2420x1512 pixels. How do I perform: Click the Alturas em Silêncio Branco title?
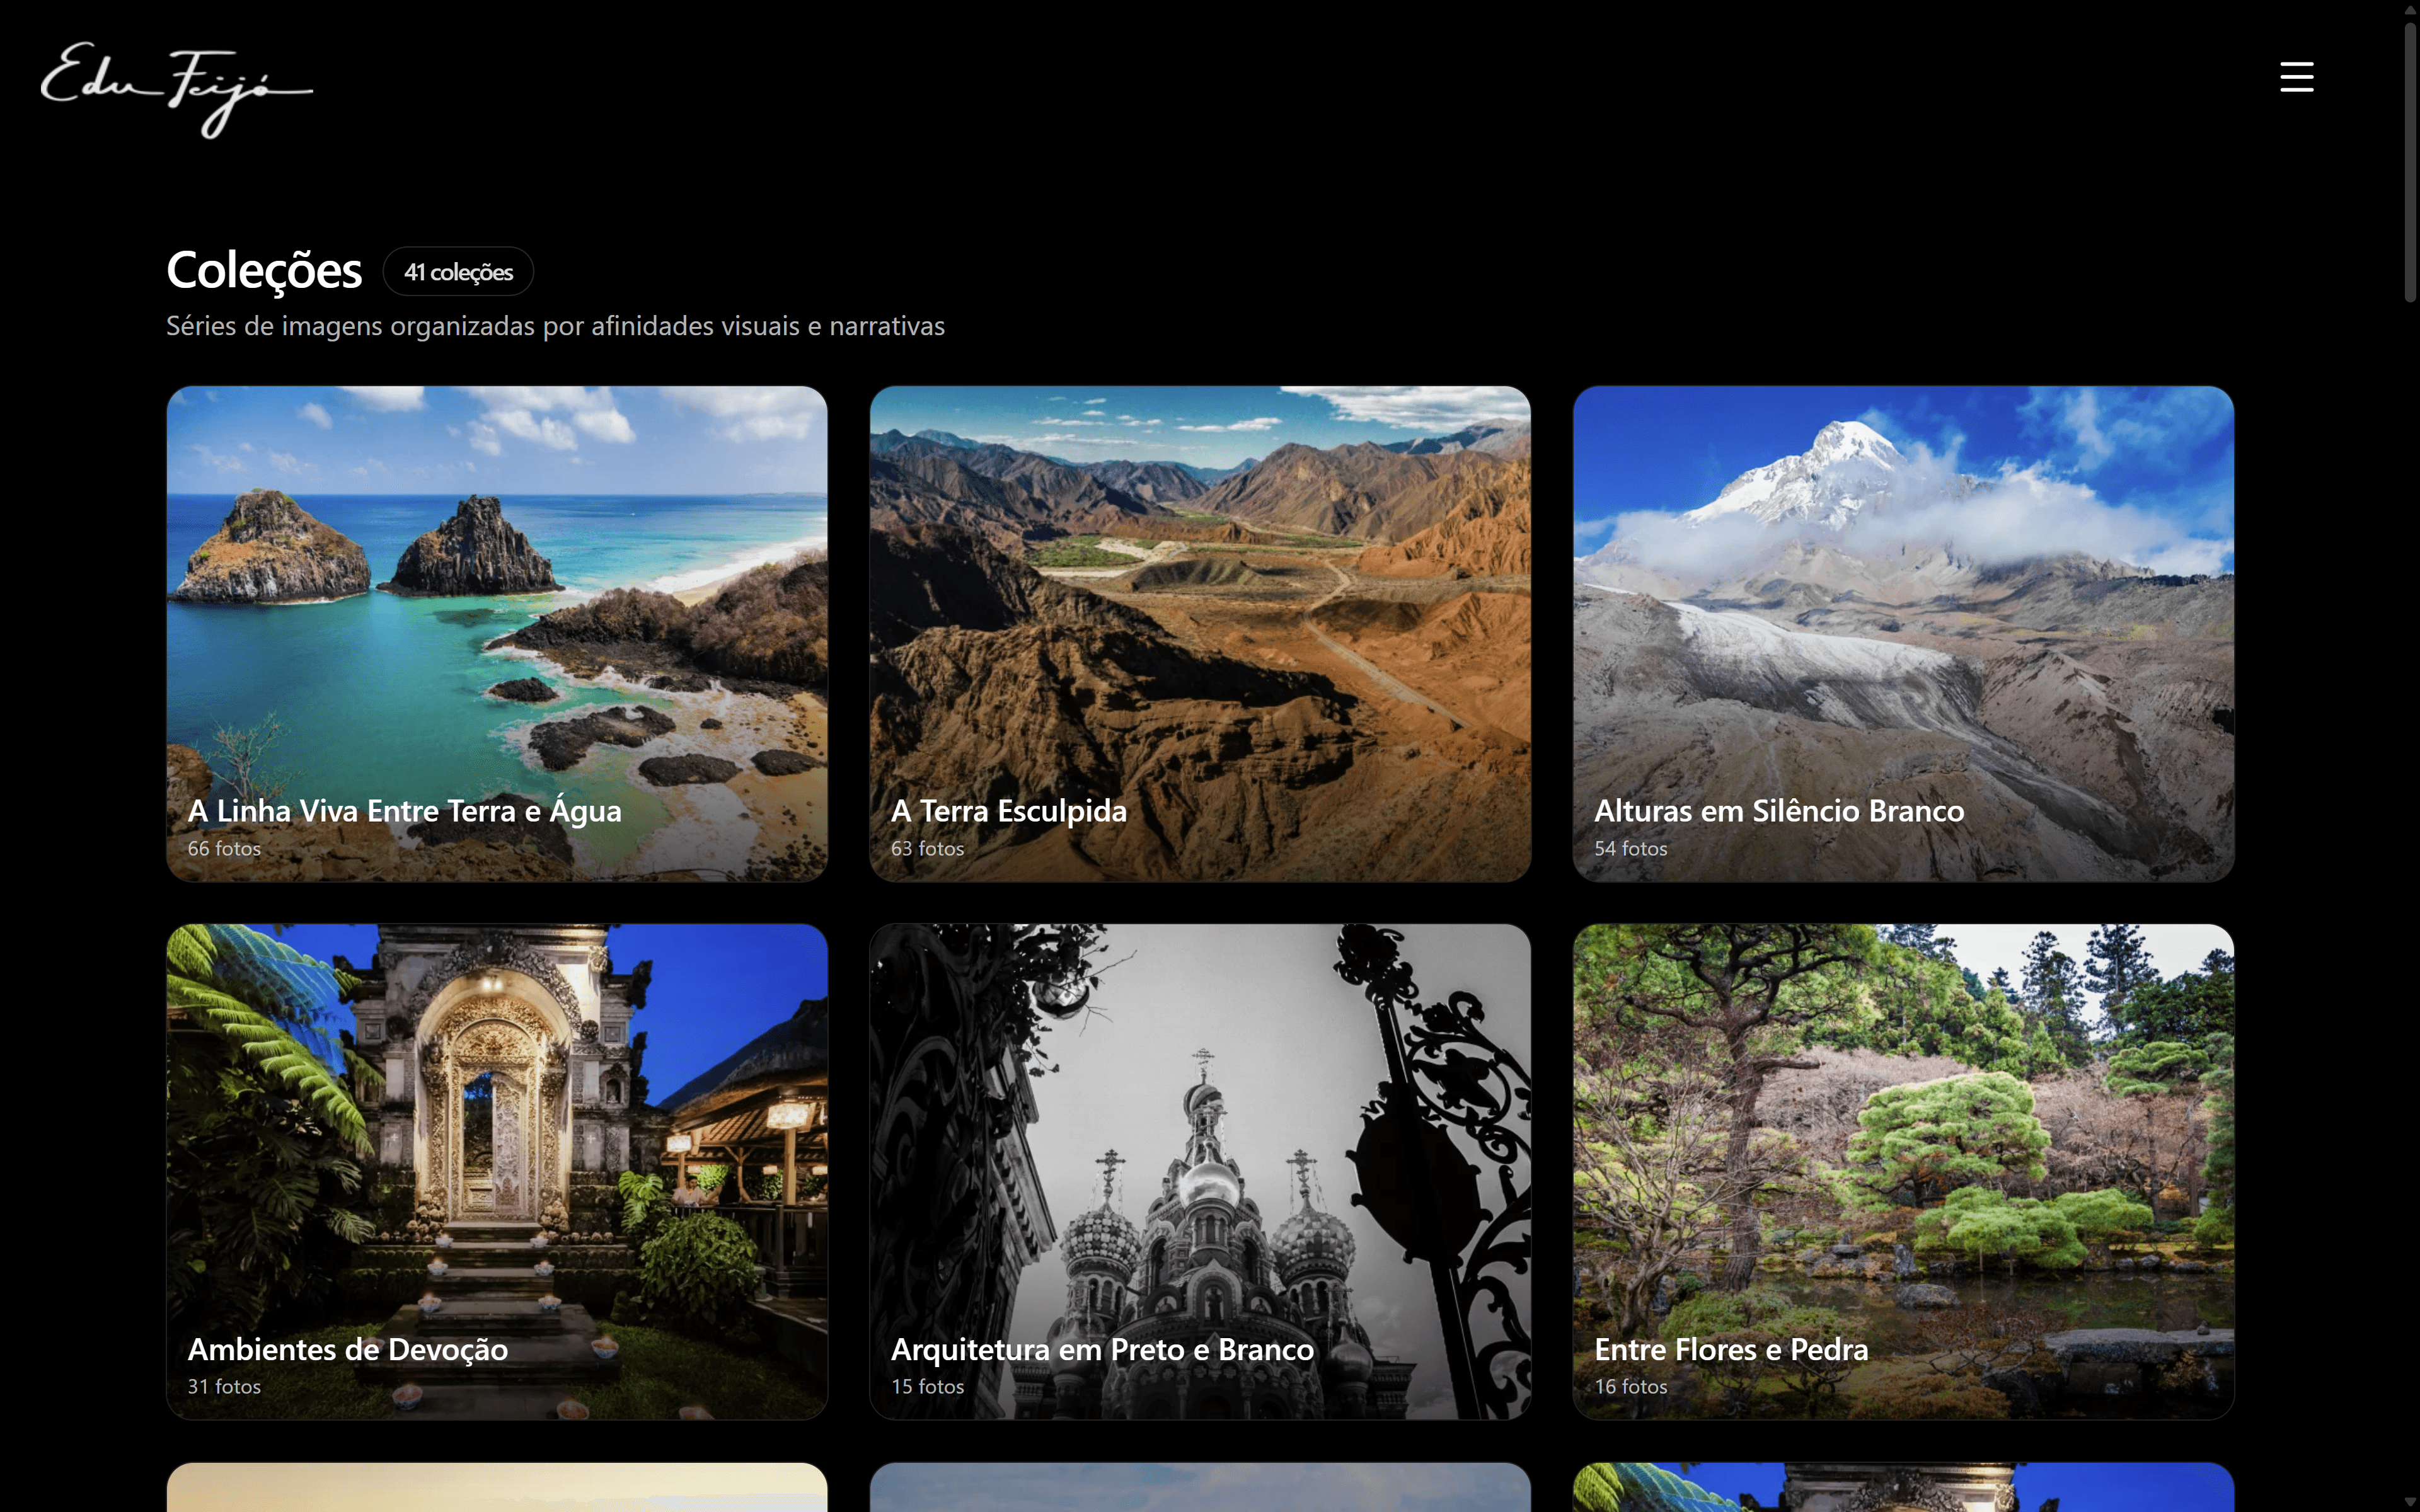tap(1778, 811)
